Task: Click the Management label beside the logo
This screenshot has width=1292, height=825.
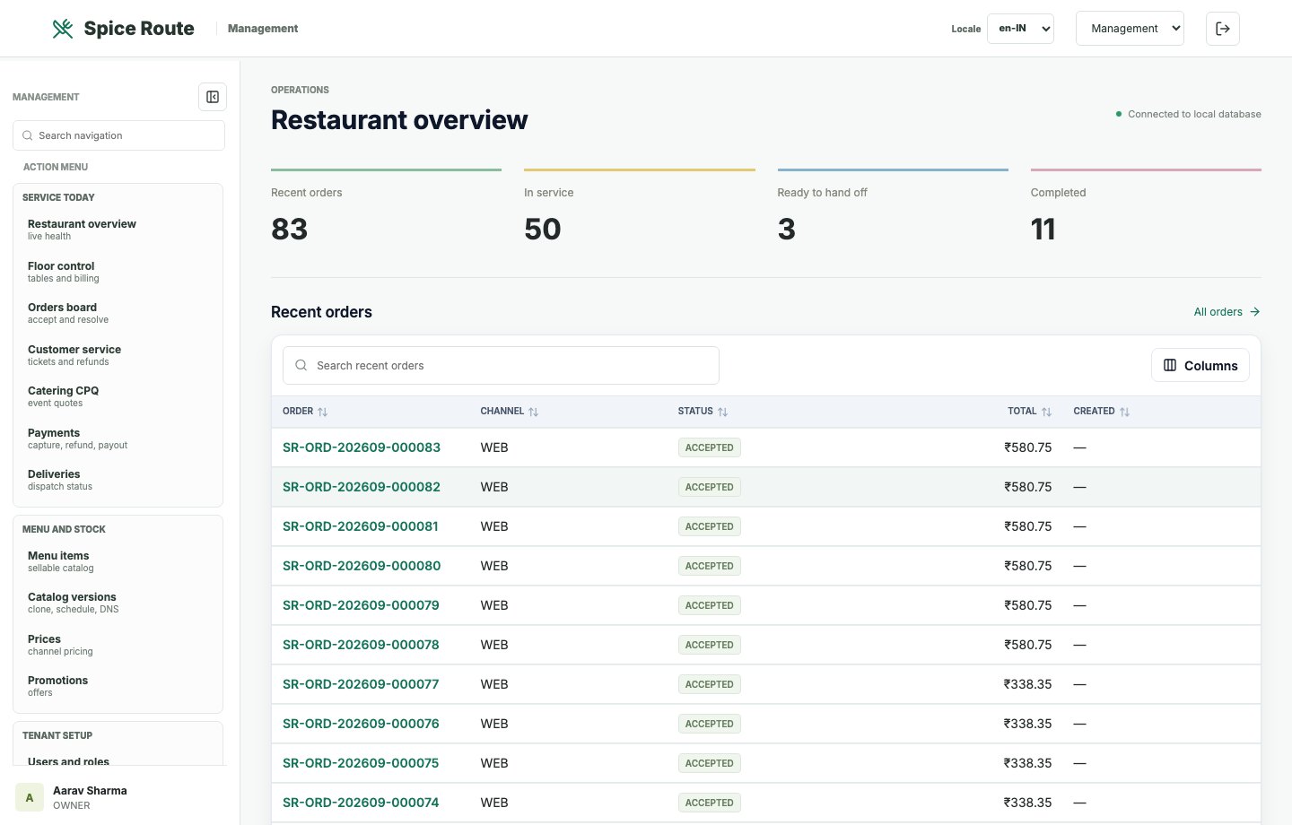Action: (x=263, y=29)
